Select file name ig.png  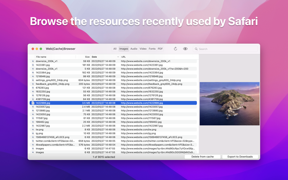click(39, 133)
